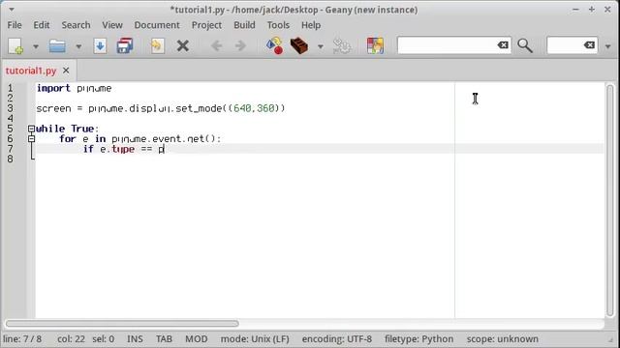Click 'line: 7 / 8' in status bar
The height and width of the screenshot is (348, 620).
pyautogui.click(x=22, y=339)
